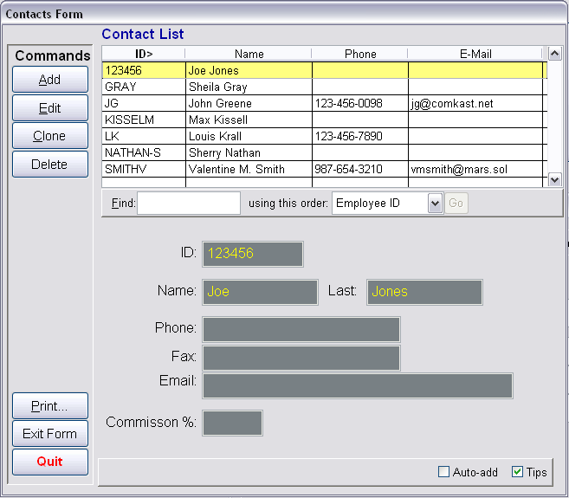Click the E-Mail column header
This screenshot has width=569, height=498.
click(475, 54)
